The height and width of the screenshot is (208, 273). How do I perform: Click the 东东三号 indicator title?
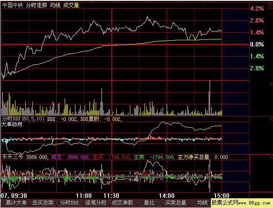(x=12, y=157)
